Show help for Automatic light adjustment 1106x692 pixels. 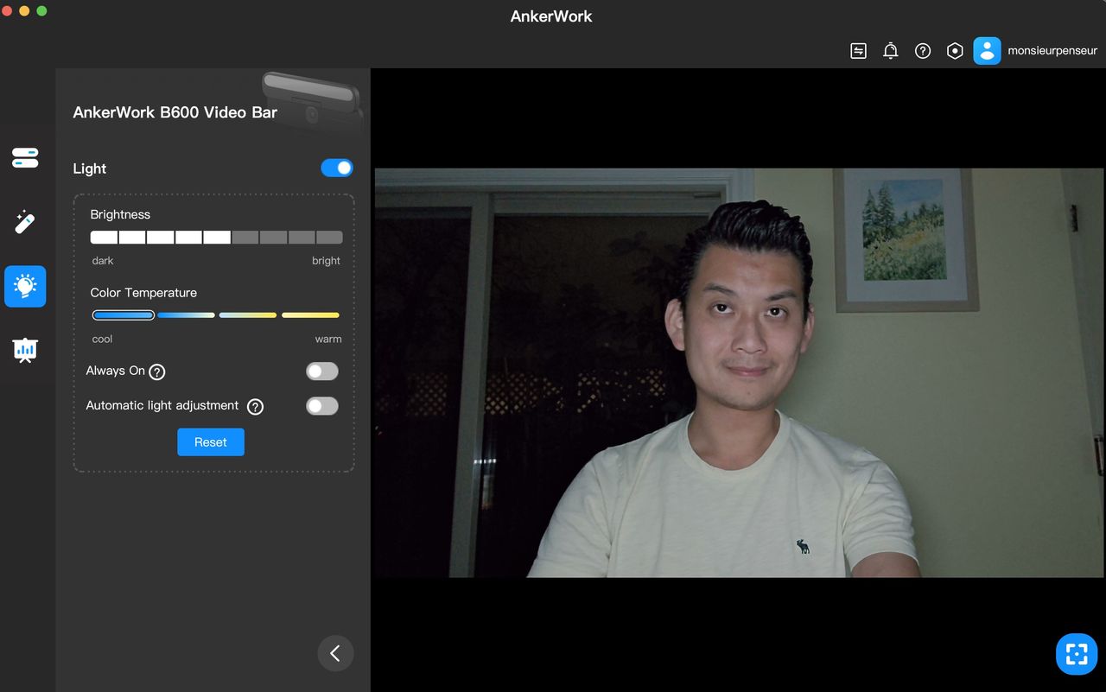coord(255,407)
